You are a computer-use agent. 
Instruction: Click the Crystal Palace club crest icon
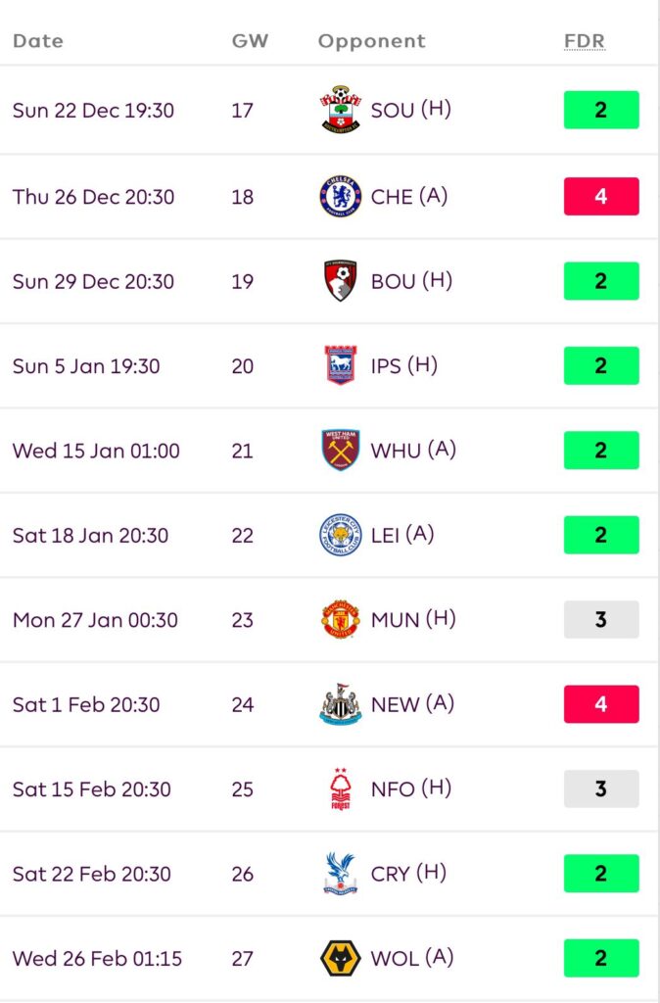click(341, 874)
